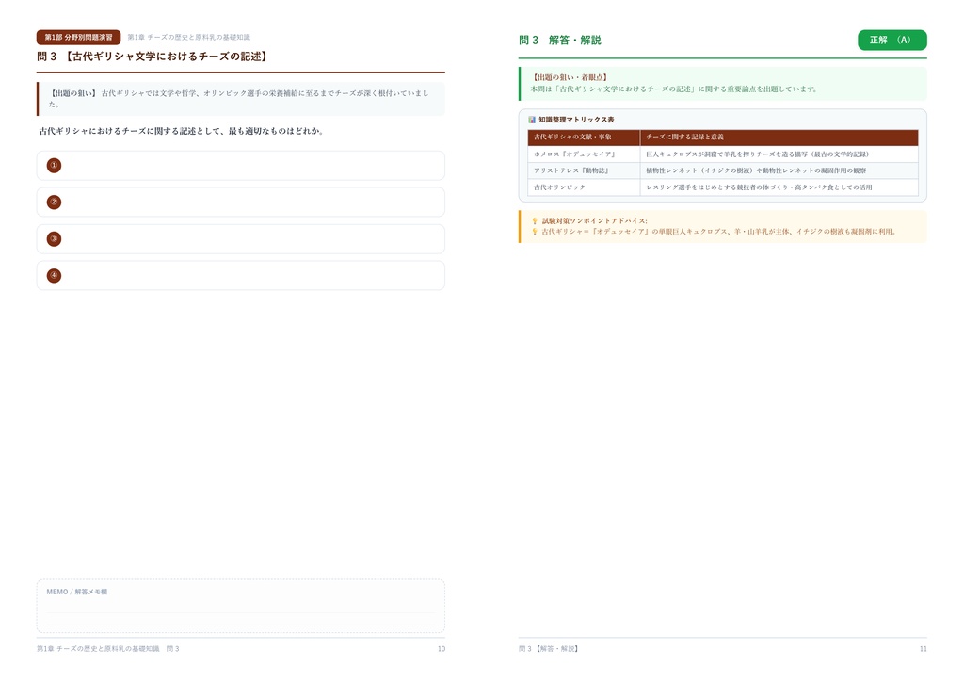The image size is (964, 682).
Task: Click lightbulb icon beside 試験対策ワンポイントアドバイス
Action: click(x=535, y=220)
